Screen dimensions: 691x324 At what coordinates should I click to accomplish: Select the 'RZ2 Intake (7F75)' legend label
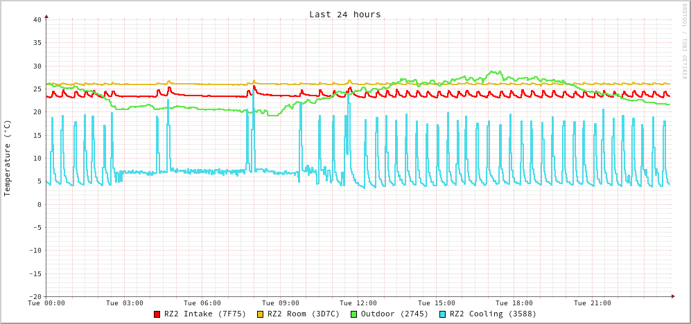(205, 314)
